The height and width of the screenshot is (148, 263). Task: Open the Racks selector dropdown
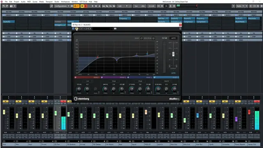coord(240,6)
